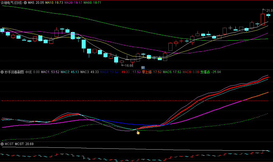Click the MAC2: 45.13 value

coord(70,72)
